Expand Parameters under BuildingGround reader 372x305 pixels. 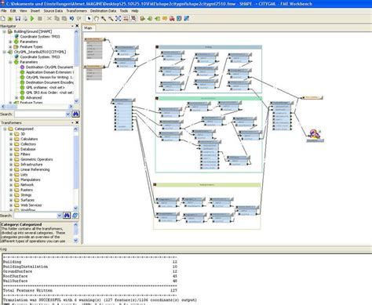(10, 42)
